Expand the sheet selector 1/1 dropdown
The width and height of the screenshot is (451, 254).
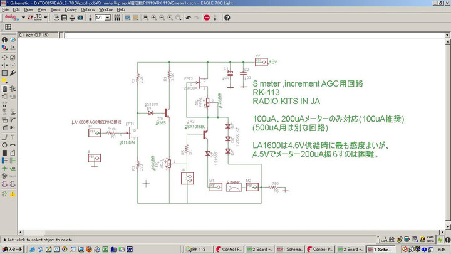[108, 18]
